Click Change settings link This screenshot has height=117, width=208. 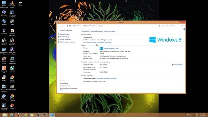coord(178,65)
